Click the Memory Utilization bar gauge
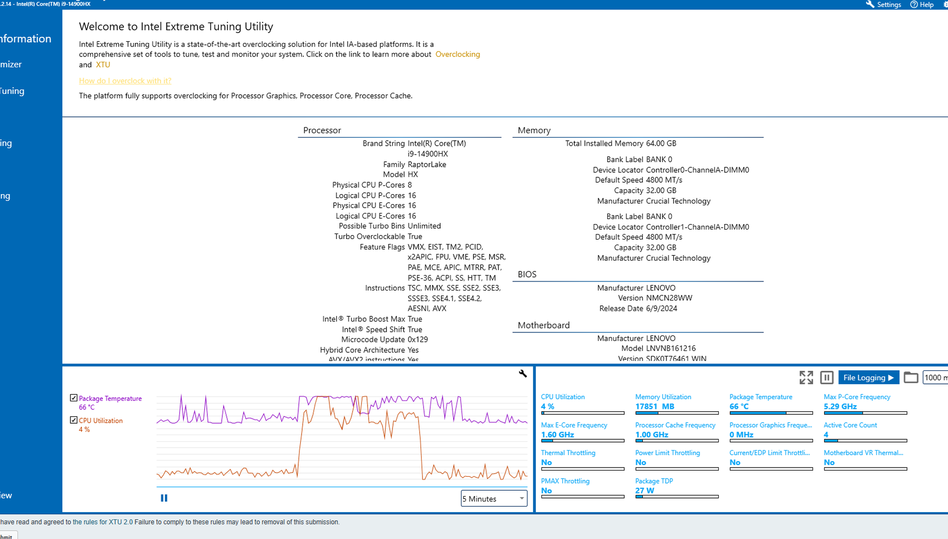This screenshot has height=539, width=948. click(x=677, y=413)
